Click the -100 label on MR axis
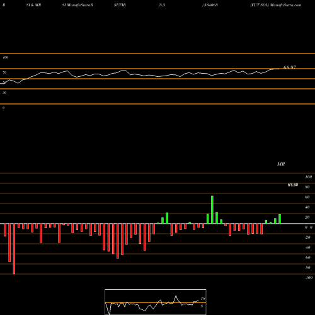Image resolution: width=315 pixels, height=315 pixels. coord(309,278)
